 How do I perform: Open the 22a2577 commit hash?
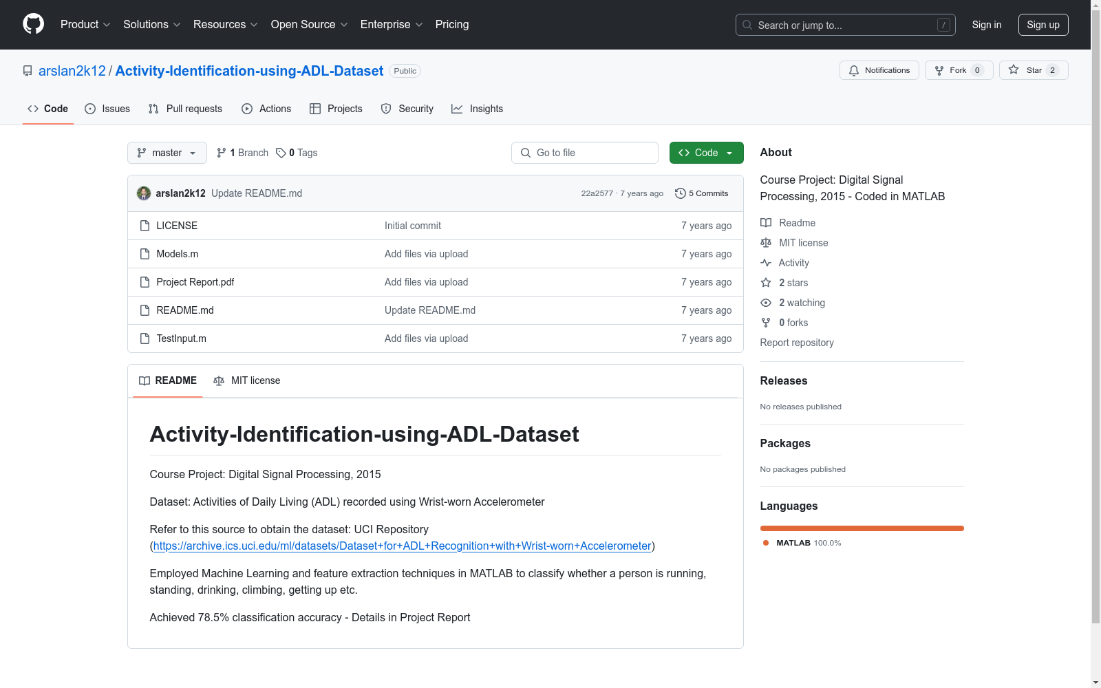tap(597, 193)
